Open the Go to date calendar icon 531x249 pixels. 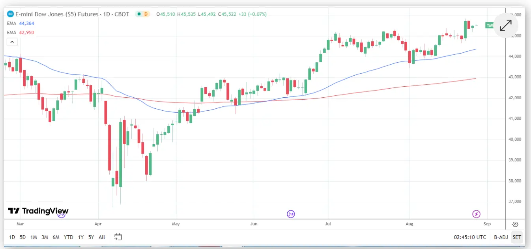coord(118,237)
